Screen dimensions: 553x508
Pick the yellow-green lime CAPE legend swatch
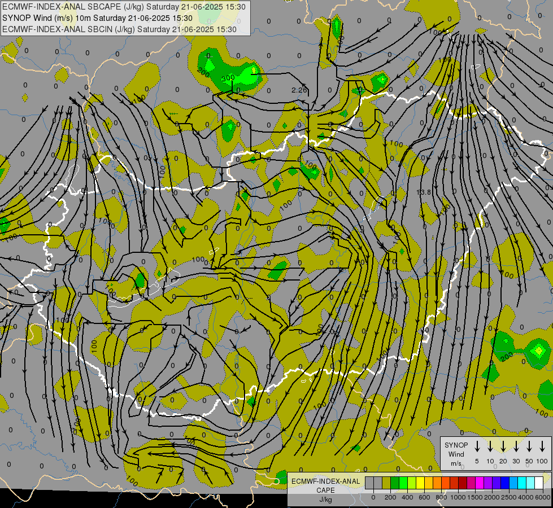point(412,483)
